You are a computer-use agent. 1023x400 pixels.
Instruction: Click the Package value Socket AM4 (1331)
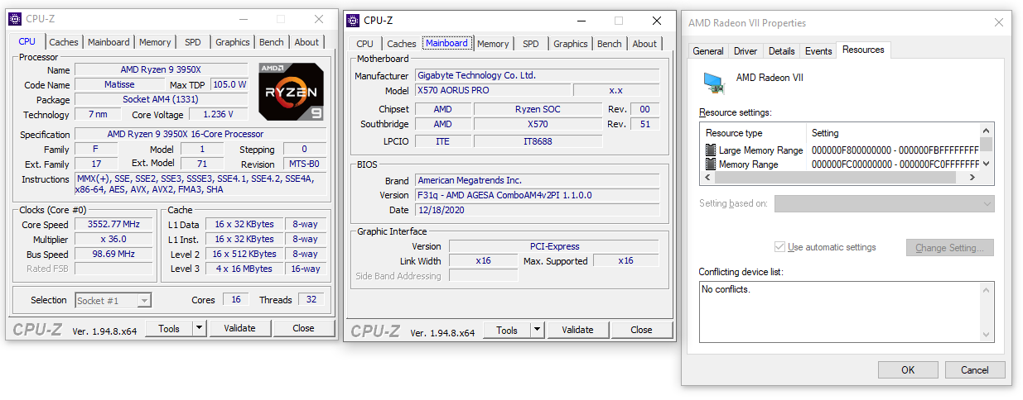pyautogui.click(x=161, y=99)
